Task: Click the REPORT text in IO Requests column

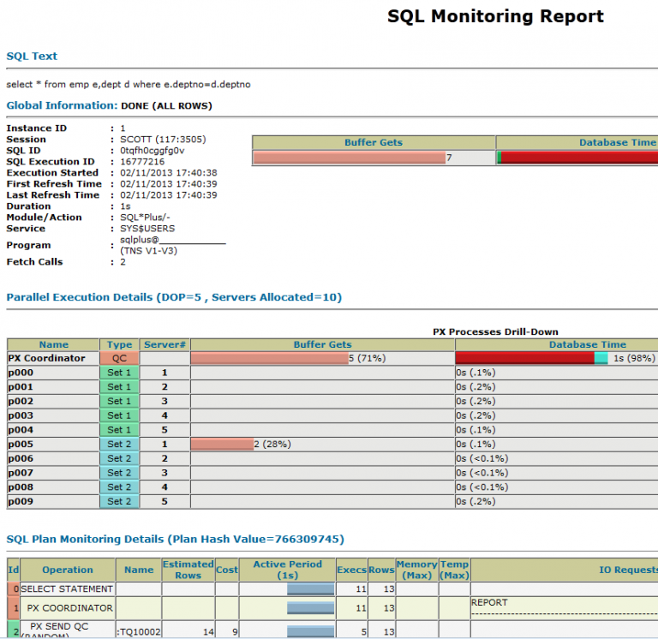Action: (x=489, y=602)
